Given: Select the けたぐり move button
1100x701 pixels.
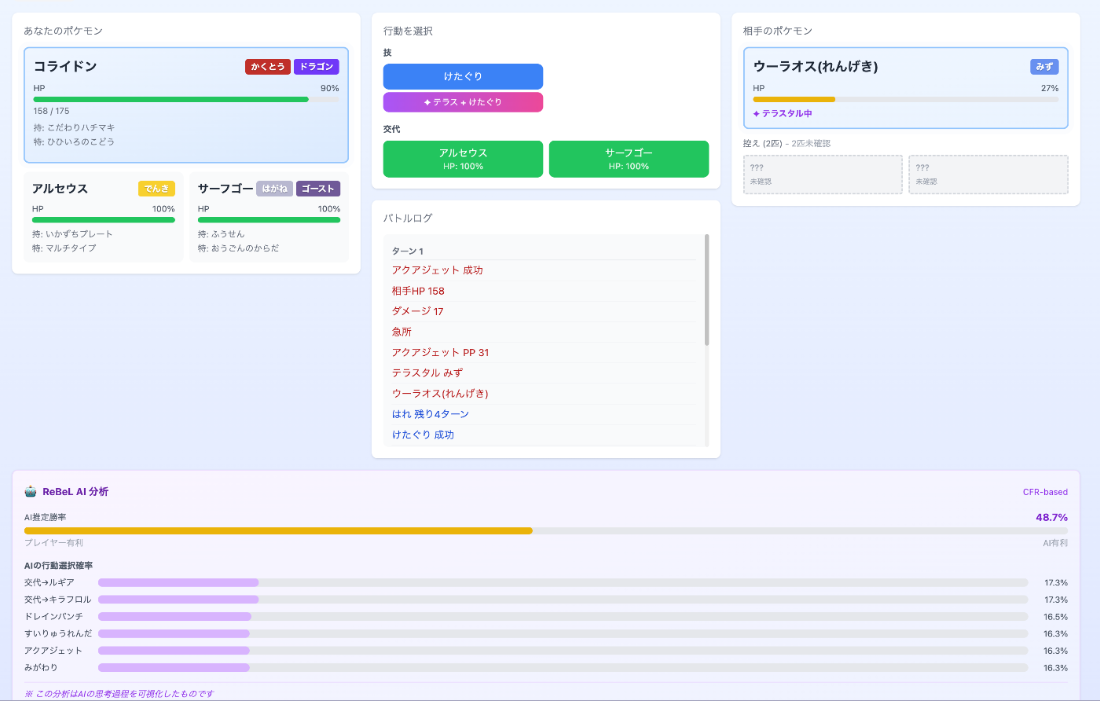Looking at the screenshot, I should (463, 76).
